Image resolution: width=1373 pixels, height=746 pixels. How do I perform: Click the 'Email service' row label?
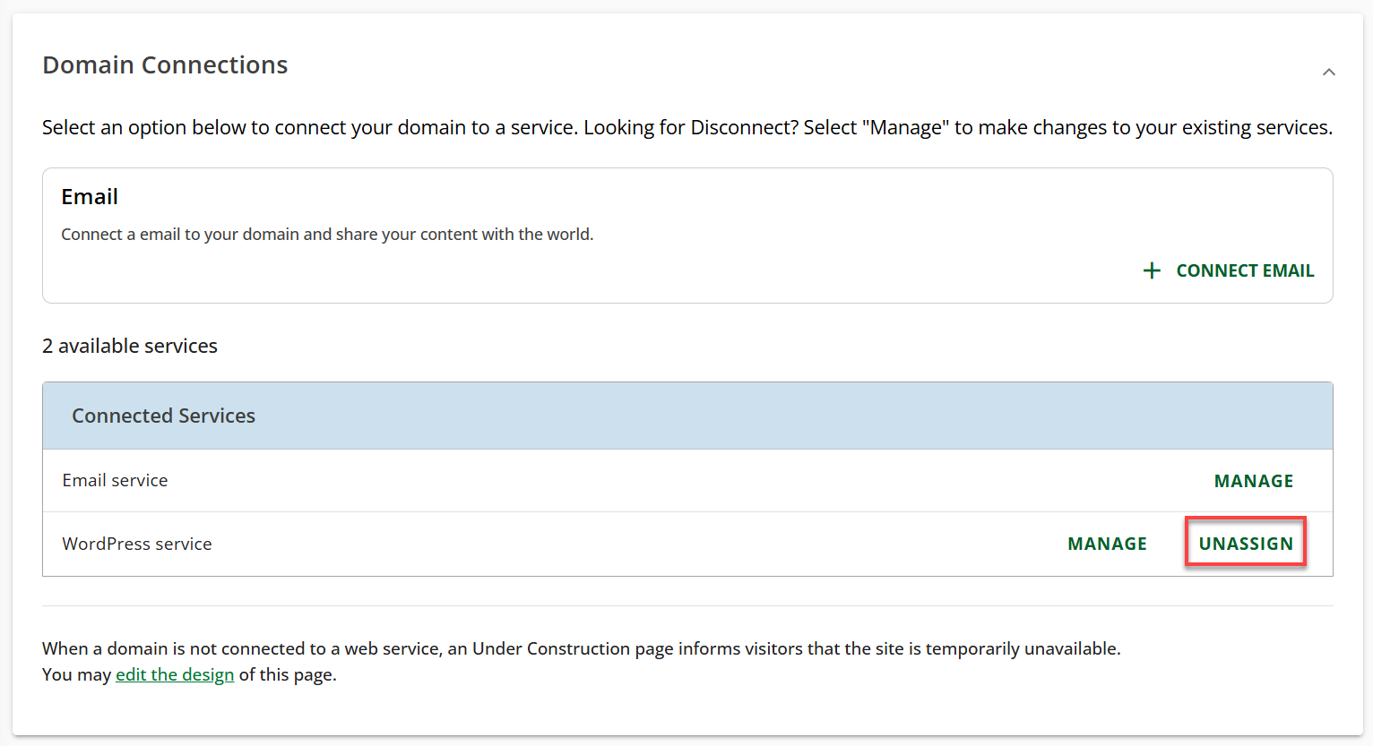click(115, 480)
